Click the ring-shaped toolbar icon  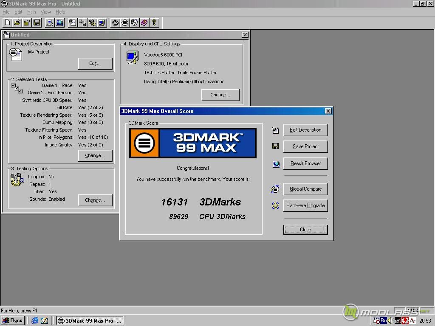pos(115,23)
